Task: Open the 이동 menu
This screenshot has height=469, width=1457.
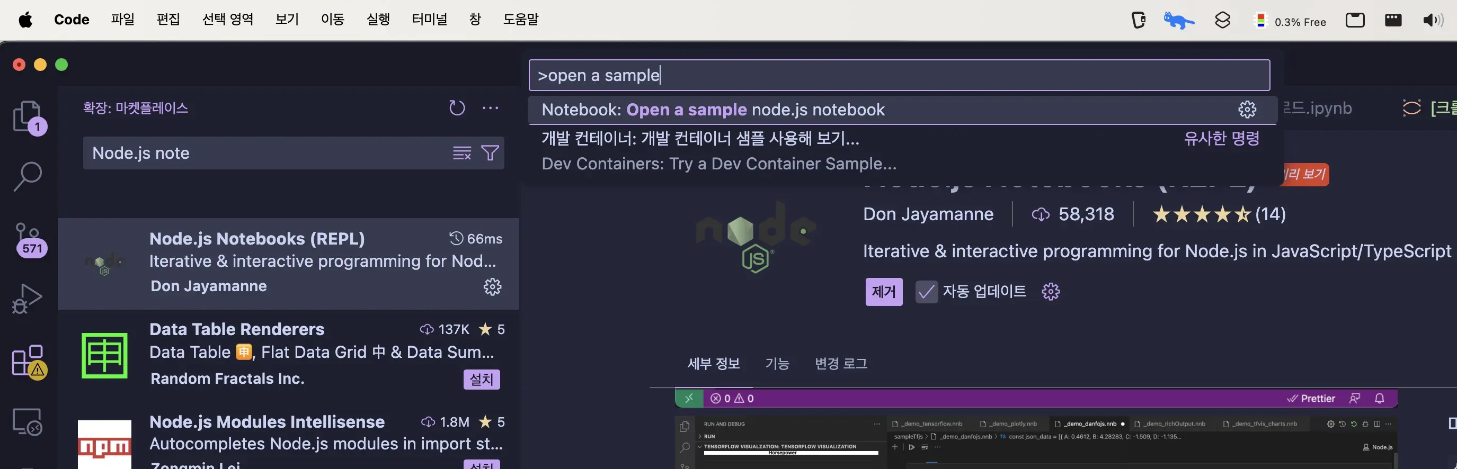Action: click(333, 20)
